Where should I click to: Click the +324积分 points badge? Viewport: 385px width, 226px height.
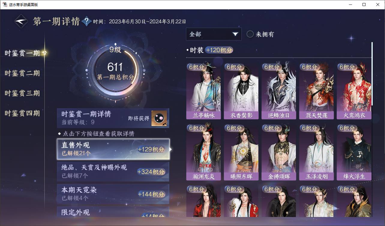(151, 172)
